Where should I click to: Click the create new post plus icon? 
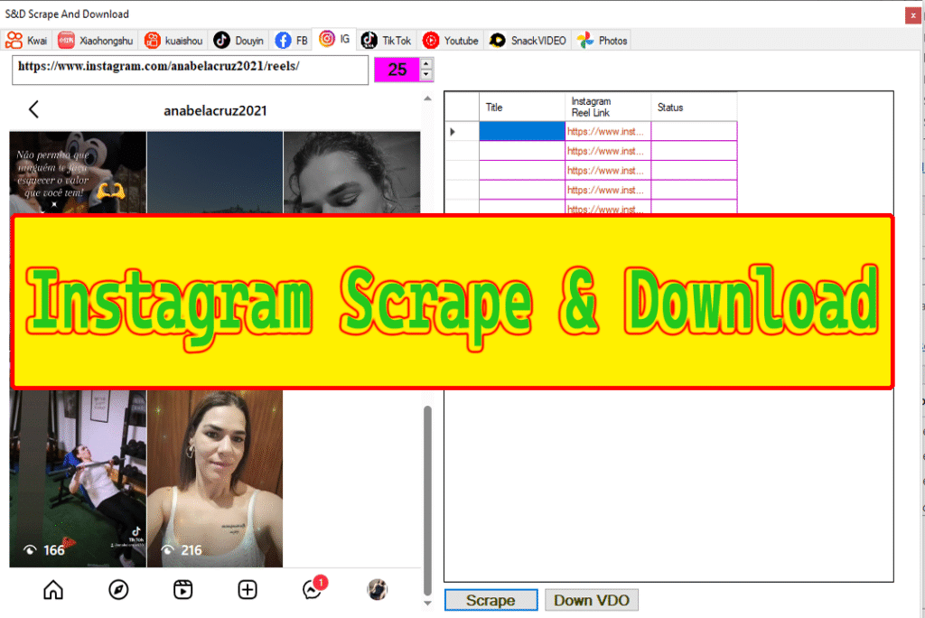coord(248,589)
